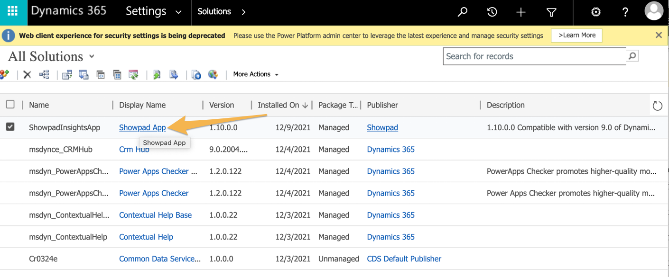The width and height of the screenshot is (669, 277).
Task: Open the Contextual Help solution link
Action: pyautogui.click(x=146, y=237)
